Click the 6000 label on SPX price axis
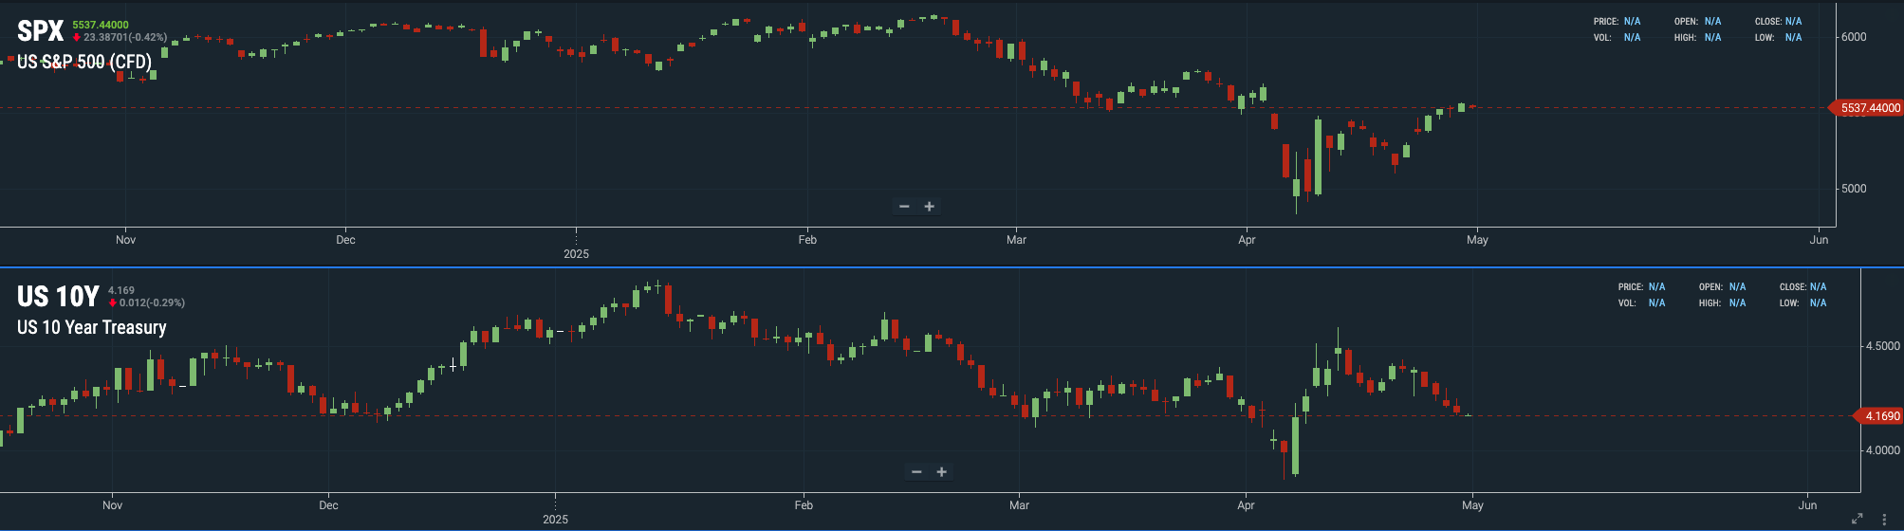The width and height of the screenshot is (1904, 531). point(1854,37)
